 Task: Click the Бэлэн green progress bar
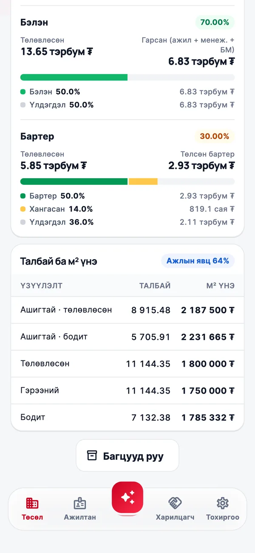[x=74, y=77]
